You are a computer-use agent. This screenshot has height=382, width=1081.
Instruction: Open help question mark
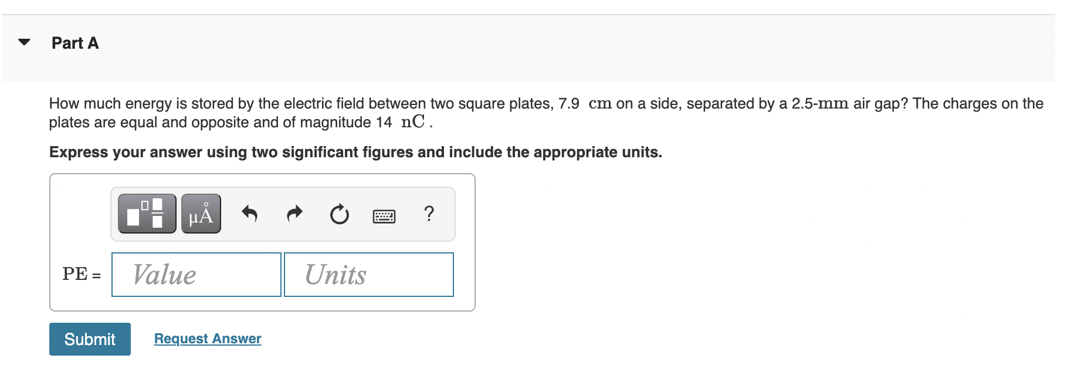click(429, 214)
